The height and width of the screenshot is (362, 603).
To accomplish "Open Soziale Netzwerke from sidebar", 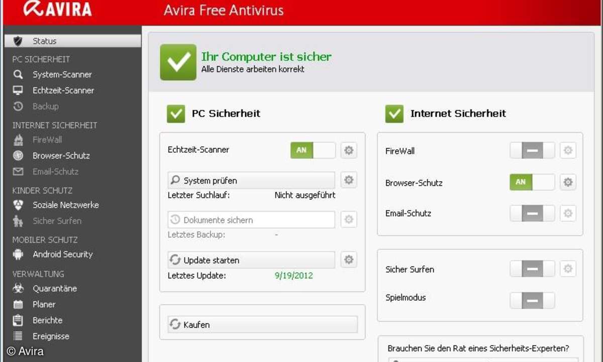I will pyautogui.click(x=66, y=205).
